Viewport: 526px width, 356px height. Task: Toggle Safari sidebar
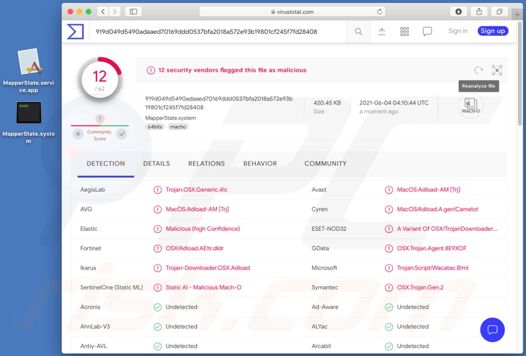tap(133, 12)
